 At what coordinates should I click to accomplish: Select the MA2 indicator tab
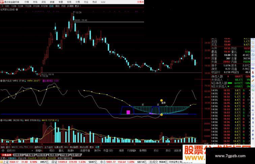[66, 147]
